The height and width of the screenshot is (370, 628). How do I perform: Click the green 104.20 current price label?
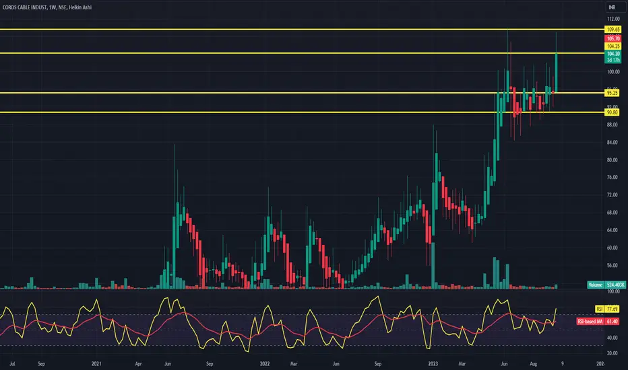point(613,54)
